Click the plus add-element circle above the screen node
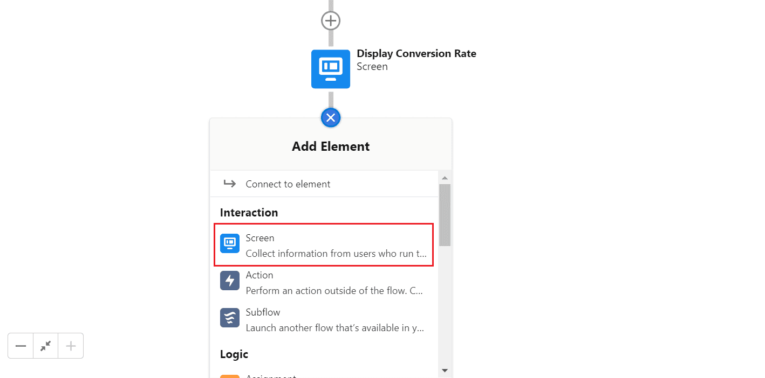765x378 pixels. tap(330, 21)
